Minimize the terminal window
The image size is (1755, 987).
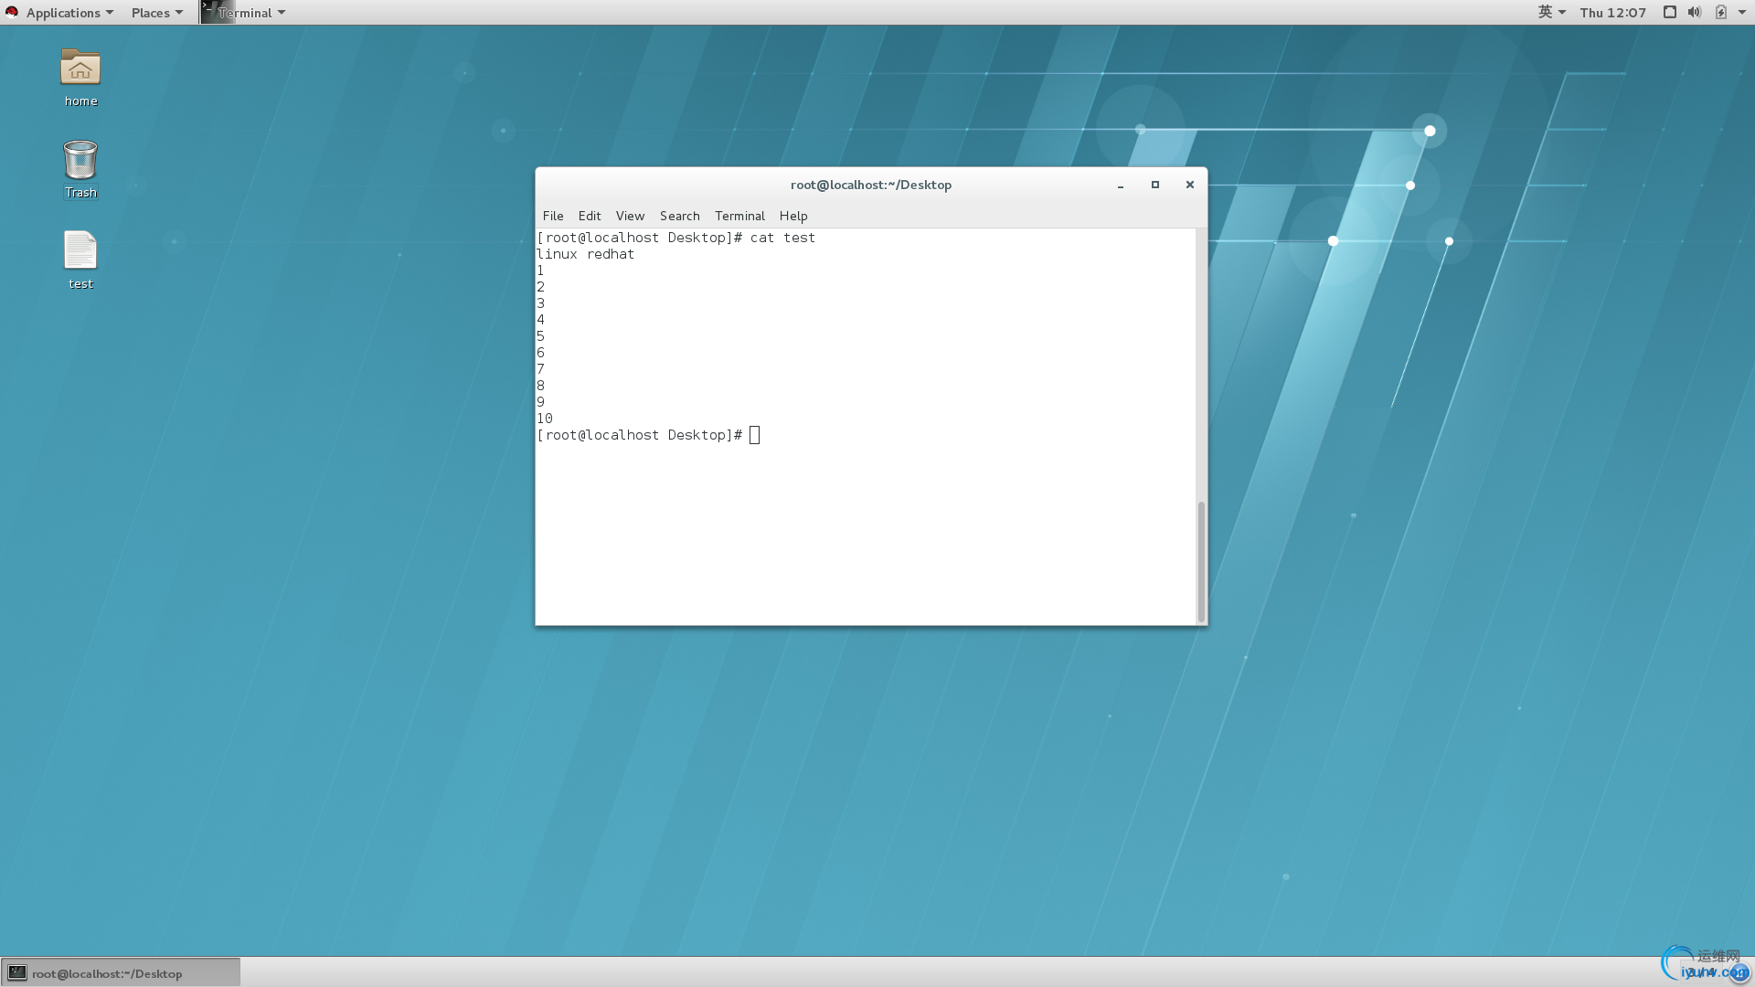[1120, 185]
